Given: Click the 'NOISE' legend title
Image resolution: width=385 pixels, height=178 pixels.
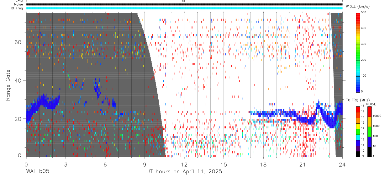Looking at the screenshot, I should point(372,104).
